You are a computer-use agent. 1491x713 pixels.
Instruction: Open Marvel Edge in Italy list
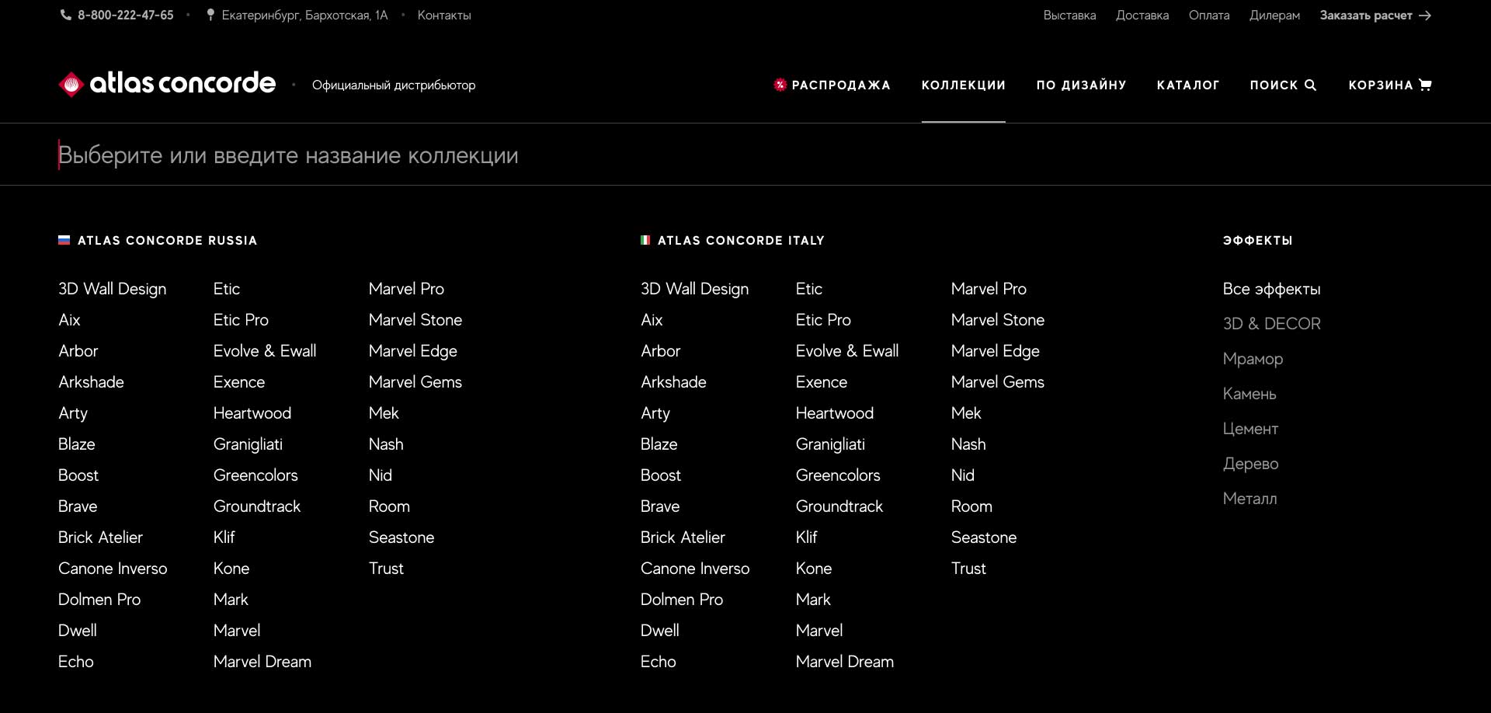click(x=996, y=351)
